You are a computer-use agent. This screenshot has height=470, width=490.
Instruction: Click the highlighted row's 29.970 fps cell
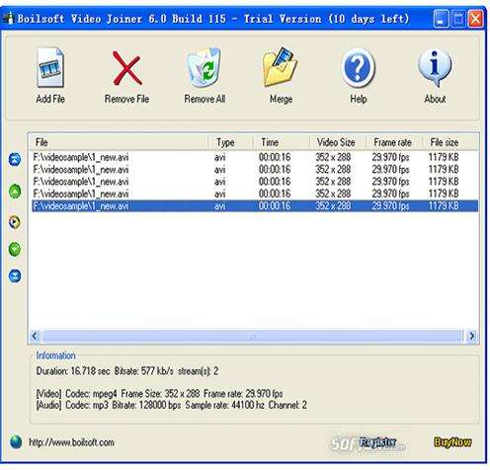(390, 206)
